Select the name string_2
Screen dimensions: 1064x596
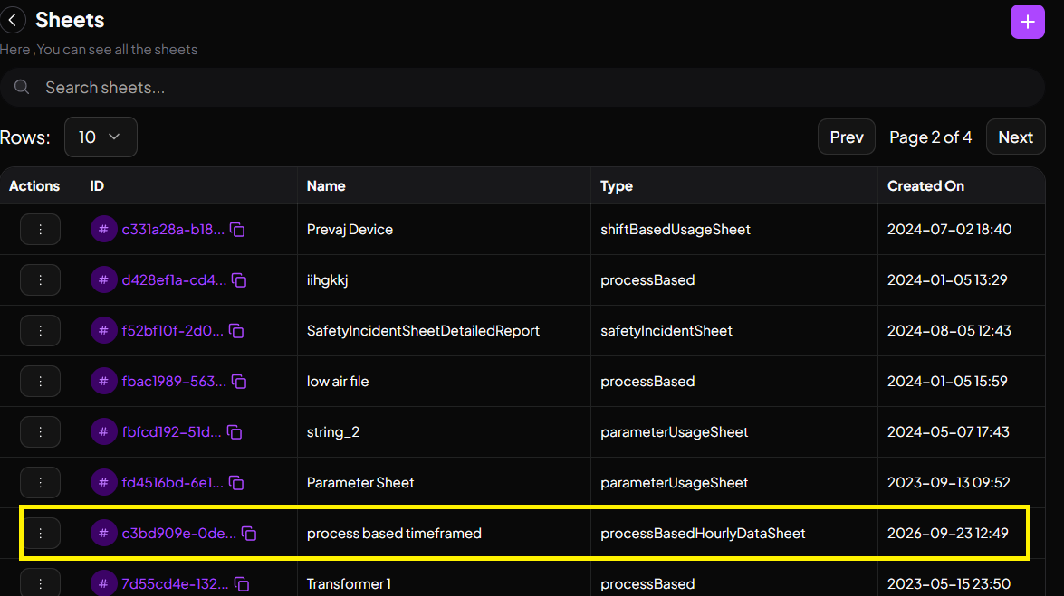tap(333, 432)
